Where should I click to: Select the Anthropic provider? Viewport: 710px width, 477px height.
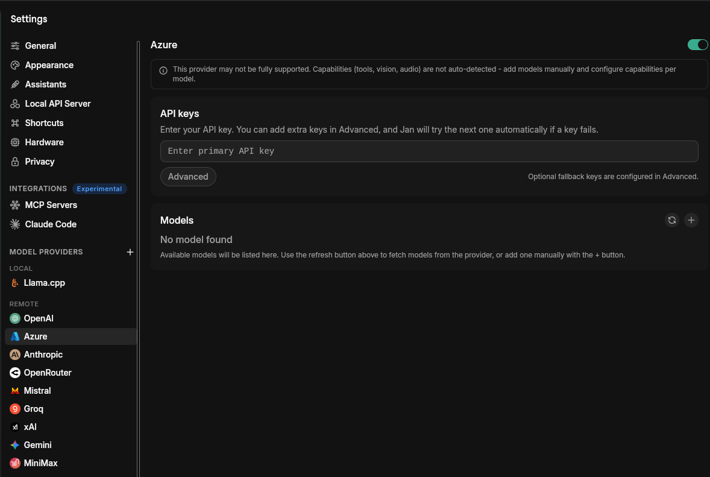[71, 355]
